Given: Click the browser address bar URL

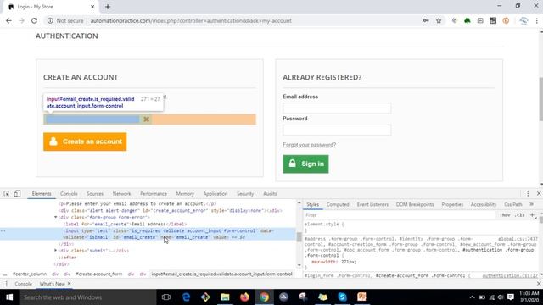Looking at the screenshot, I should [x=191, y=20].
